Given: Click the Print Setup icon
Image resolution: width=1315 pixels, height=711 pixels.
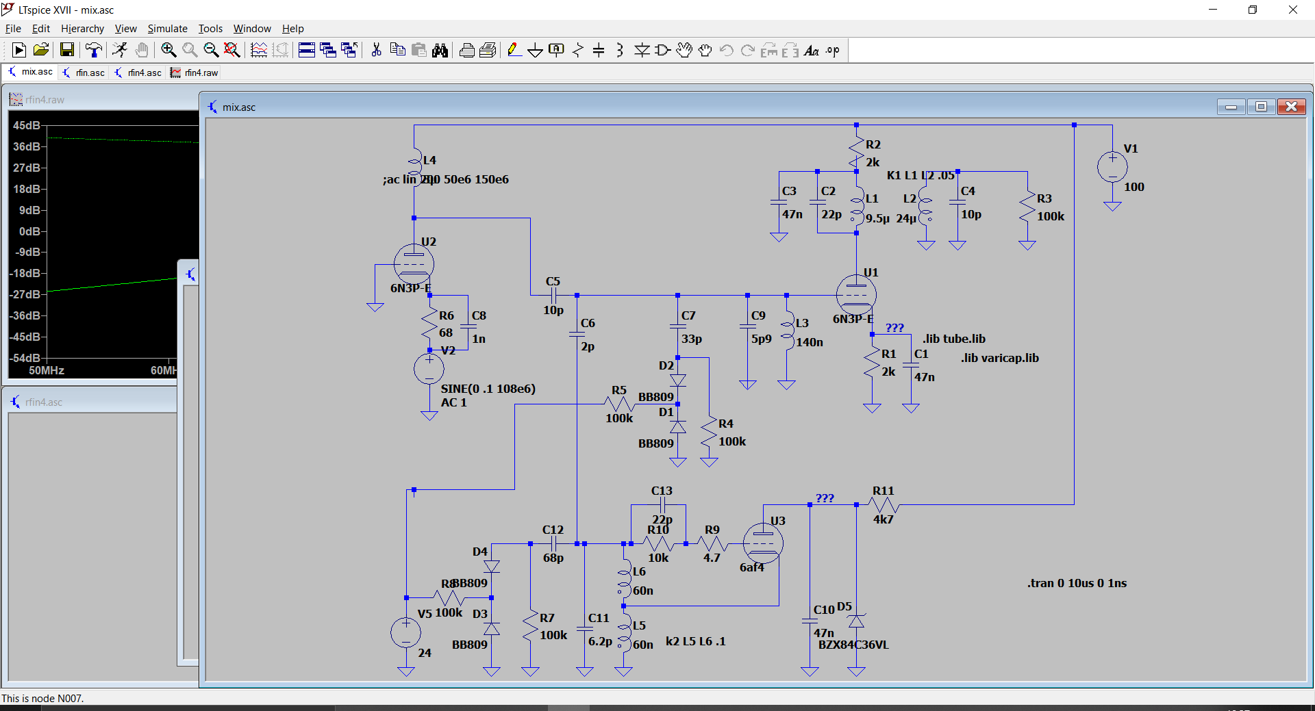Looking at the screenshot, I should 466,50.
